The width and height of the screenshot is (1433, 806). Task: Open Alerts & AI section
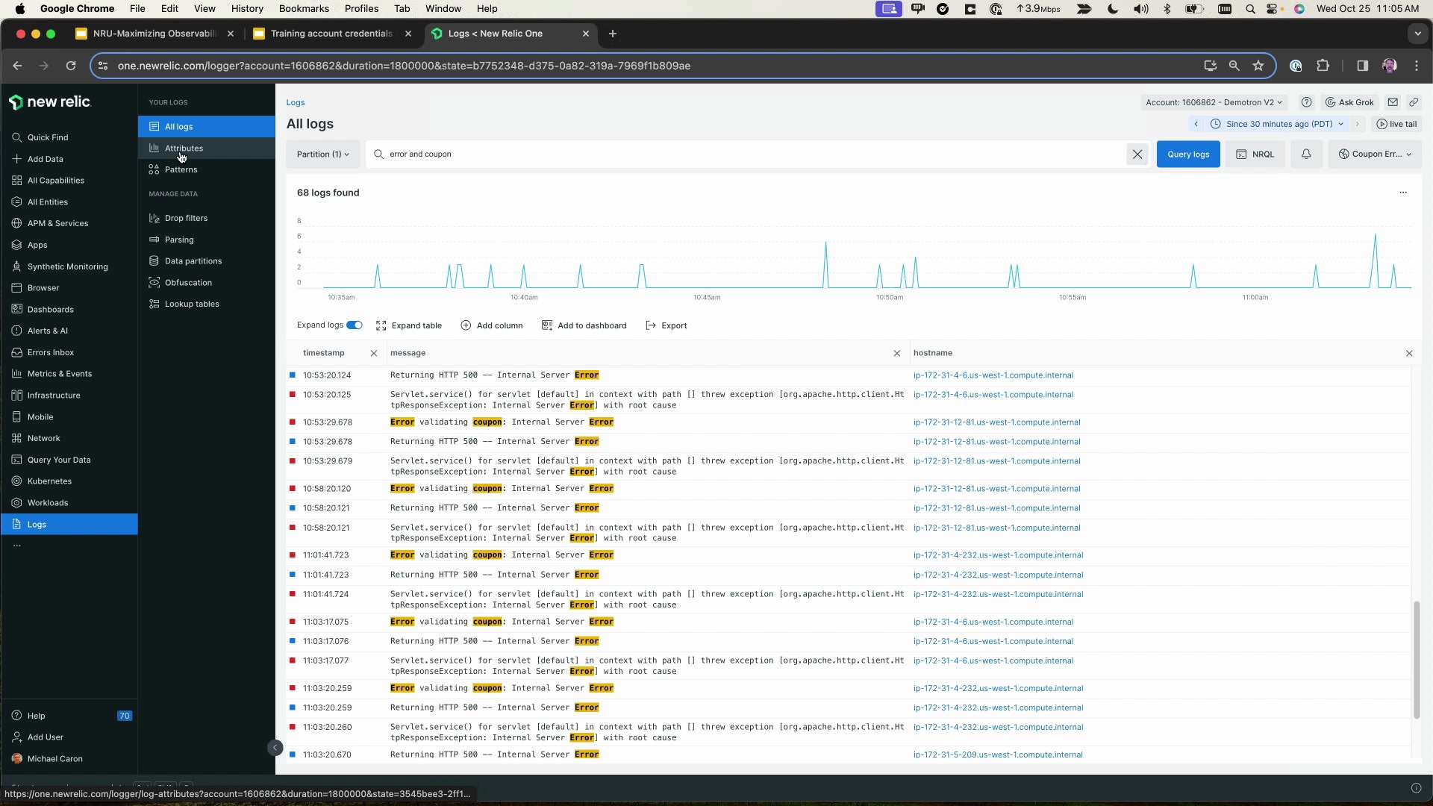pyautogui.click(x=47, y=331)
